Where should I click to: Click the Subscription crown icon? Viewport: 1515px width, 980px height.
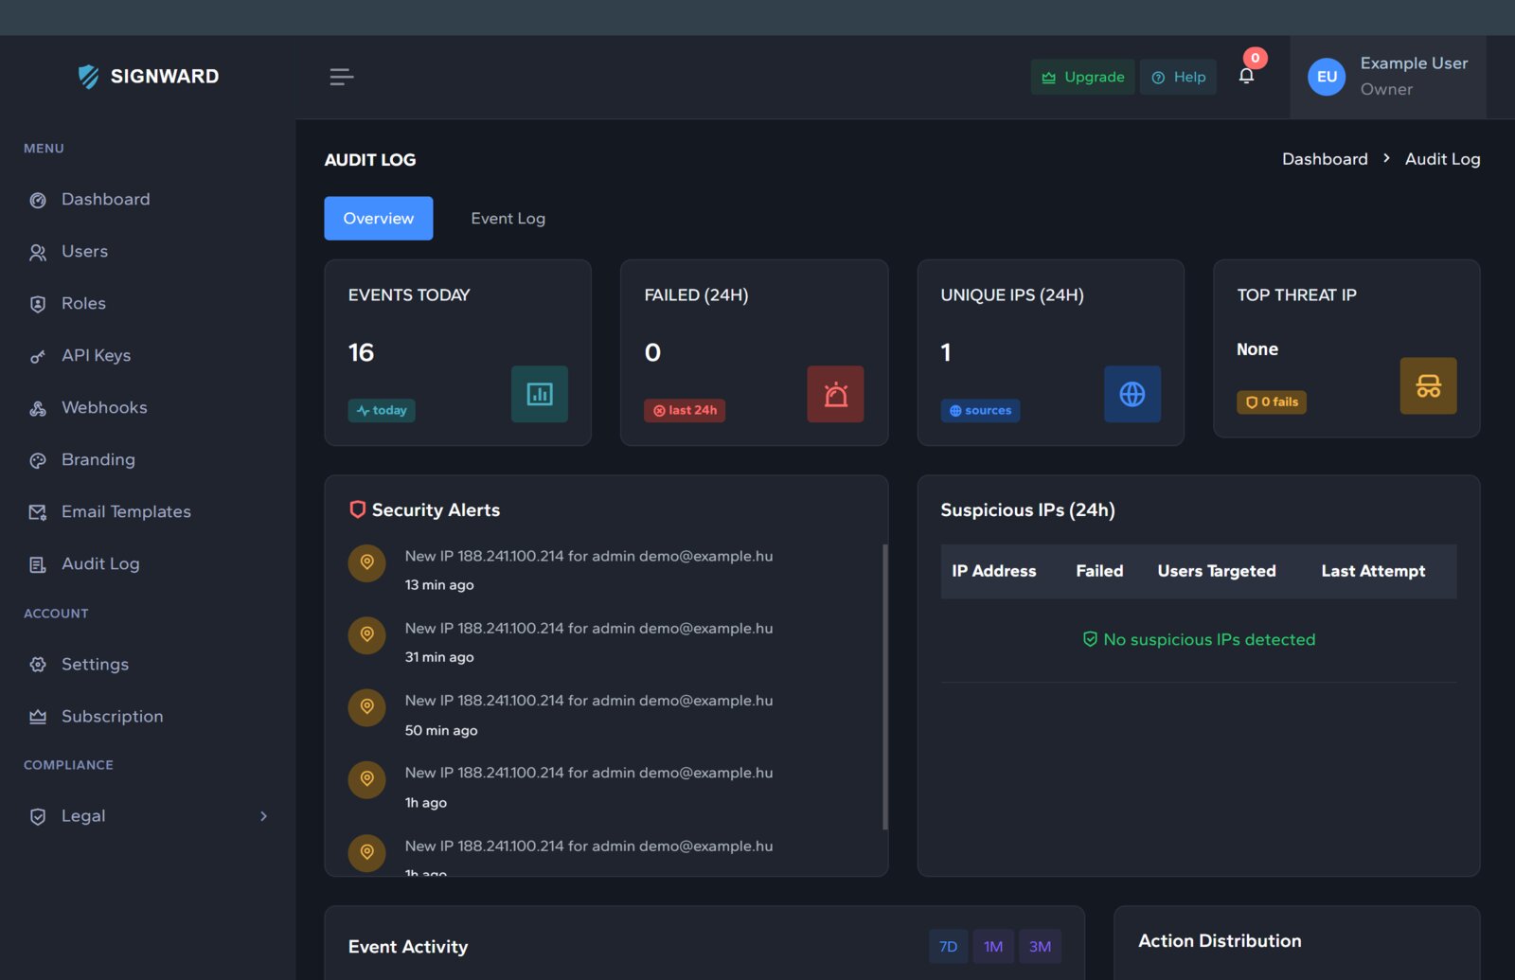pos(38,717)
